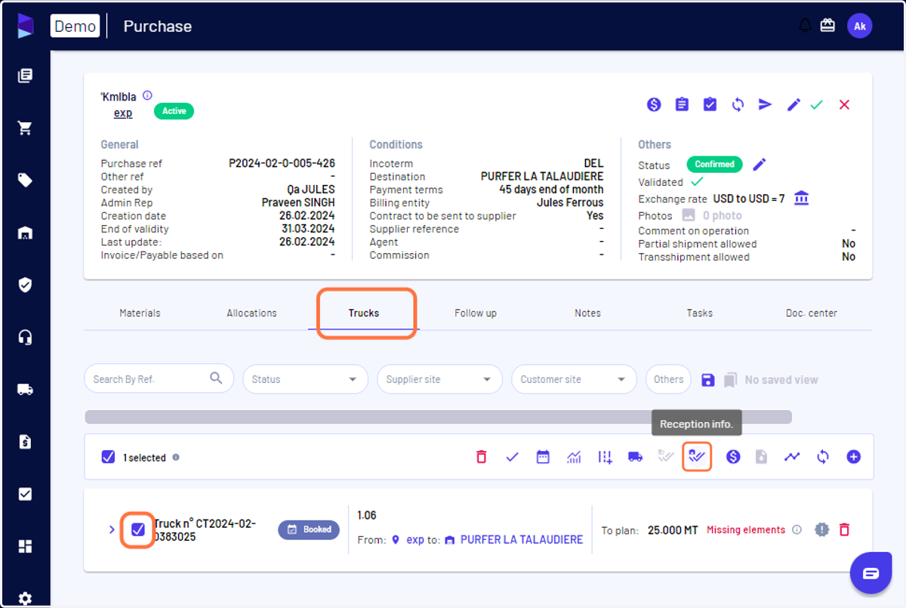Viewport: 906px width, 608px height.
Task: Expand the truck CT2024-02-0383025 row chevron
Action: pyautogui.click(x=112, y=529)
